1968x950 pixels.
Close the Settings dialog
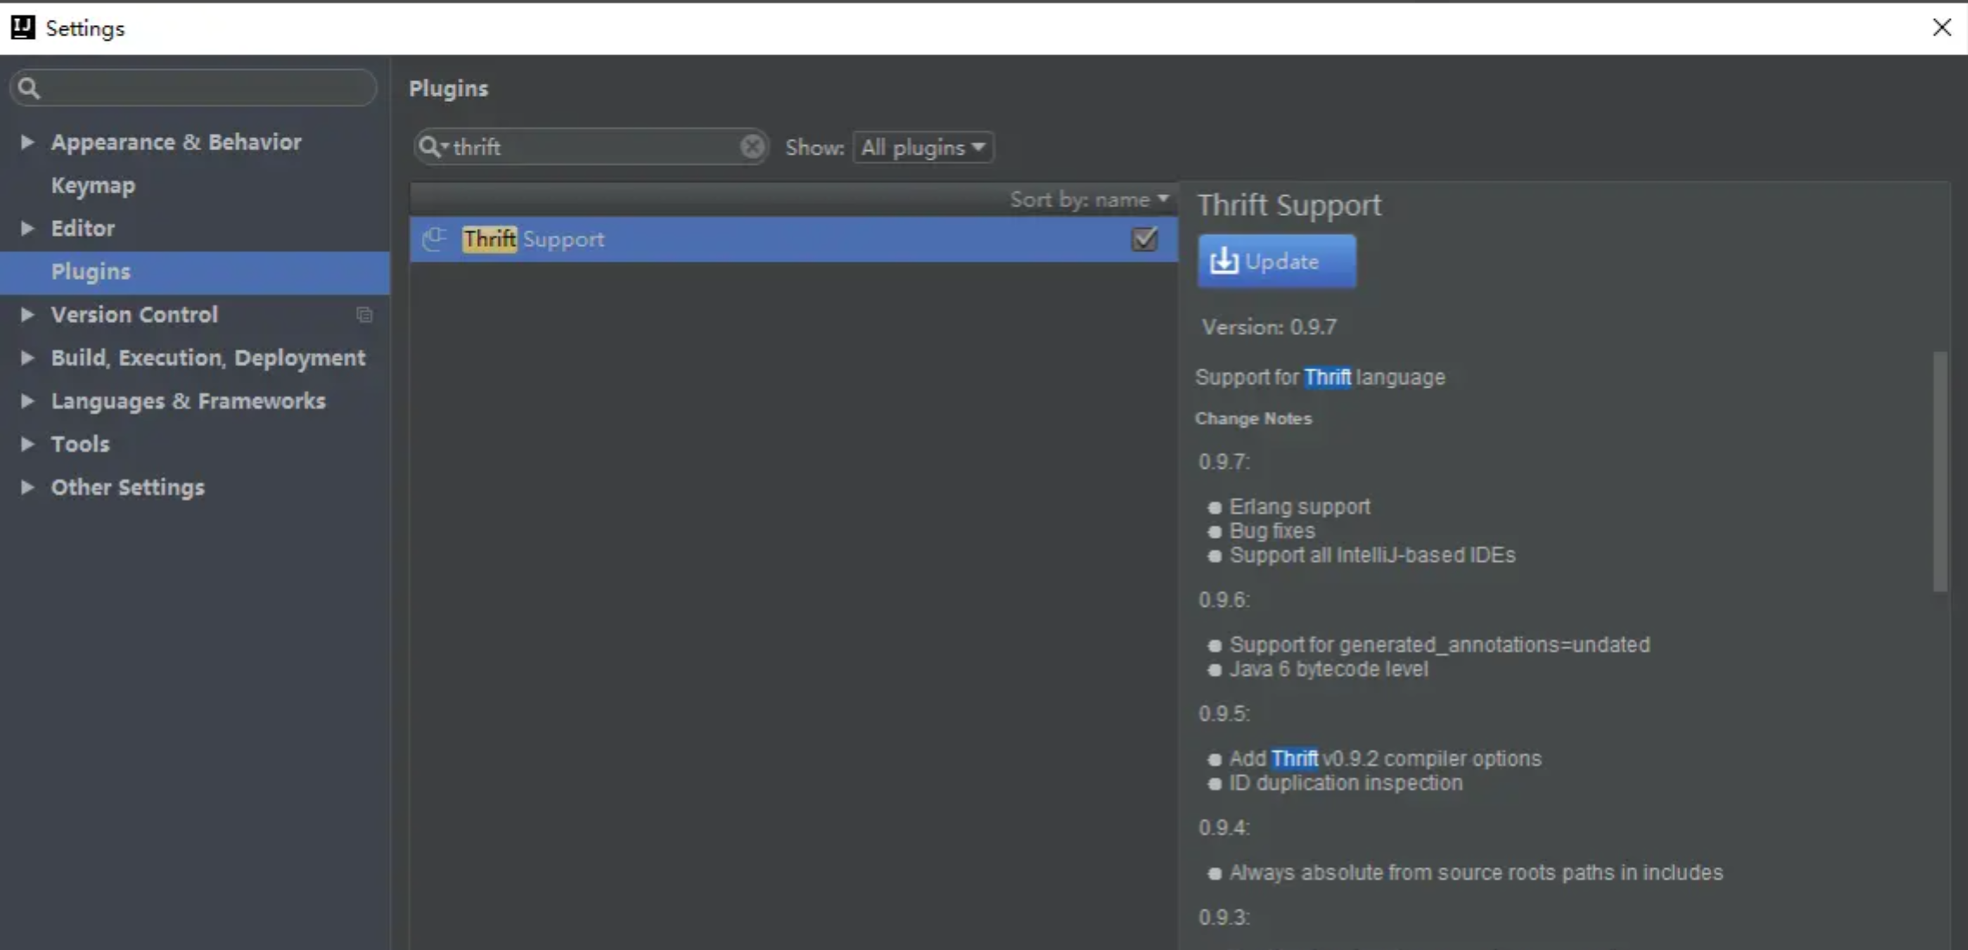(1941, 28)
